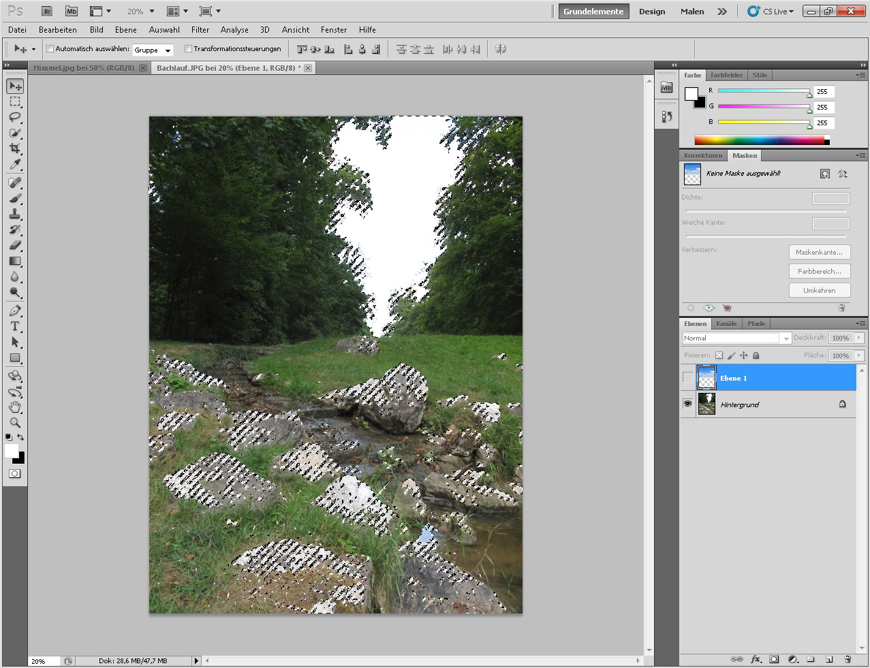Pick the Eyedropper tool

(x=15, y=165)
